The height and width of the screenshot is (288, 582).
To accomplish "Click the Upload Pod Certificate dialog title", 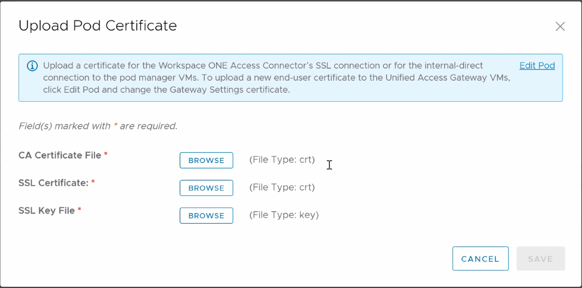I will coord(98,26).
